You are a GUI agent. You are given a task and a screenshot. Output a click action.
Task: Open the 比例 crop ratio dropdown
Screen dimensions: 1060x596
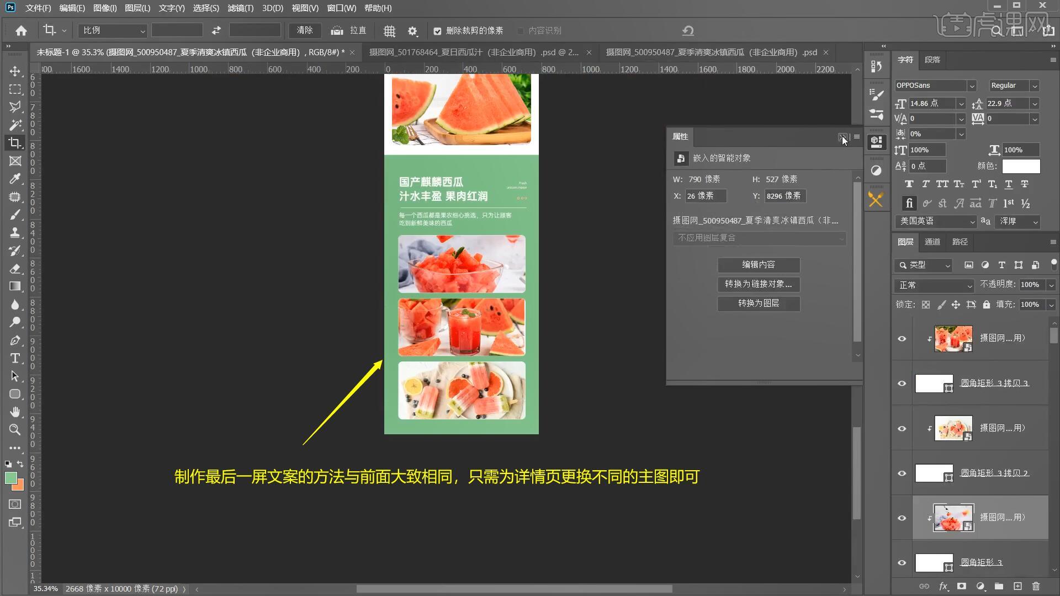pyautogui.click(x=113, y=31)
